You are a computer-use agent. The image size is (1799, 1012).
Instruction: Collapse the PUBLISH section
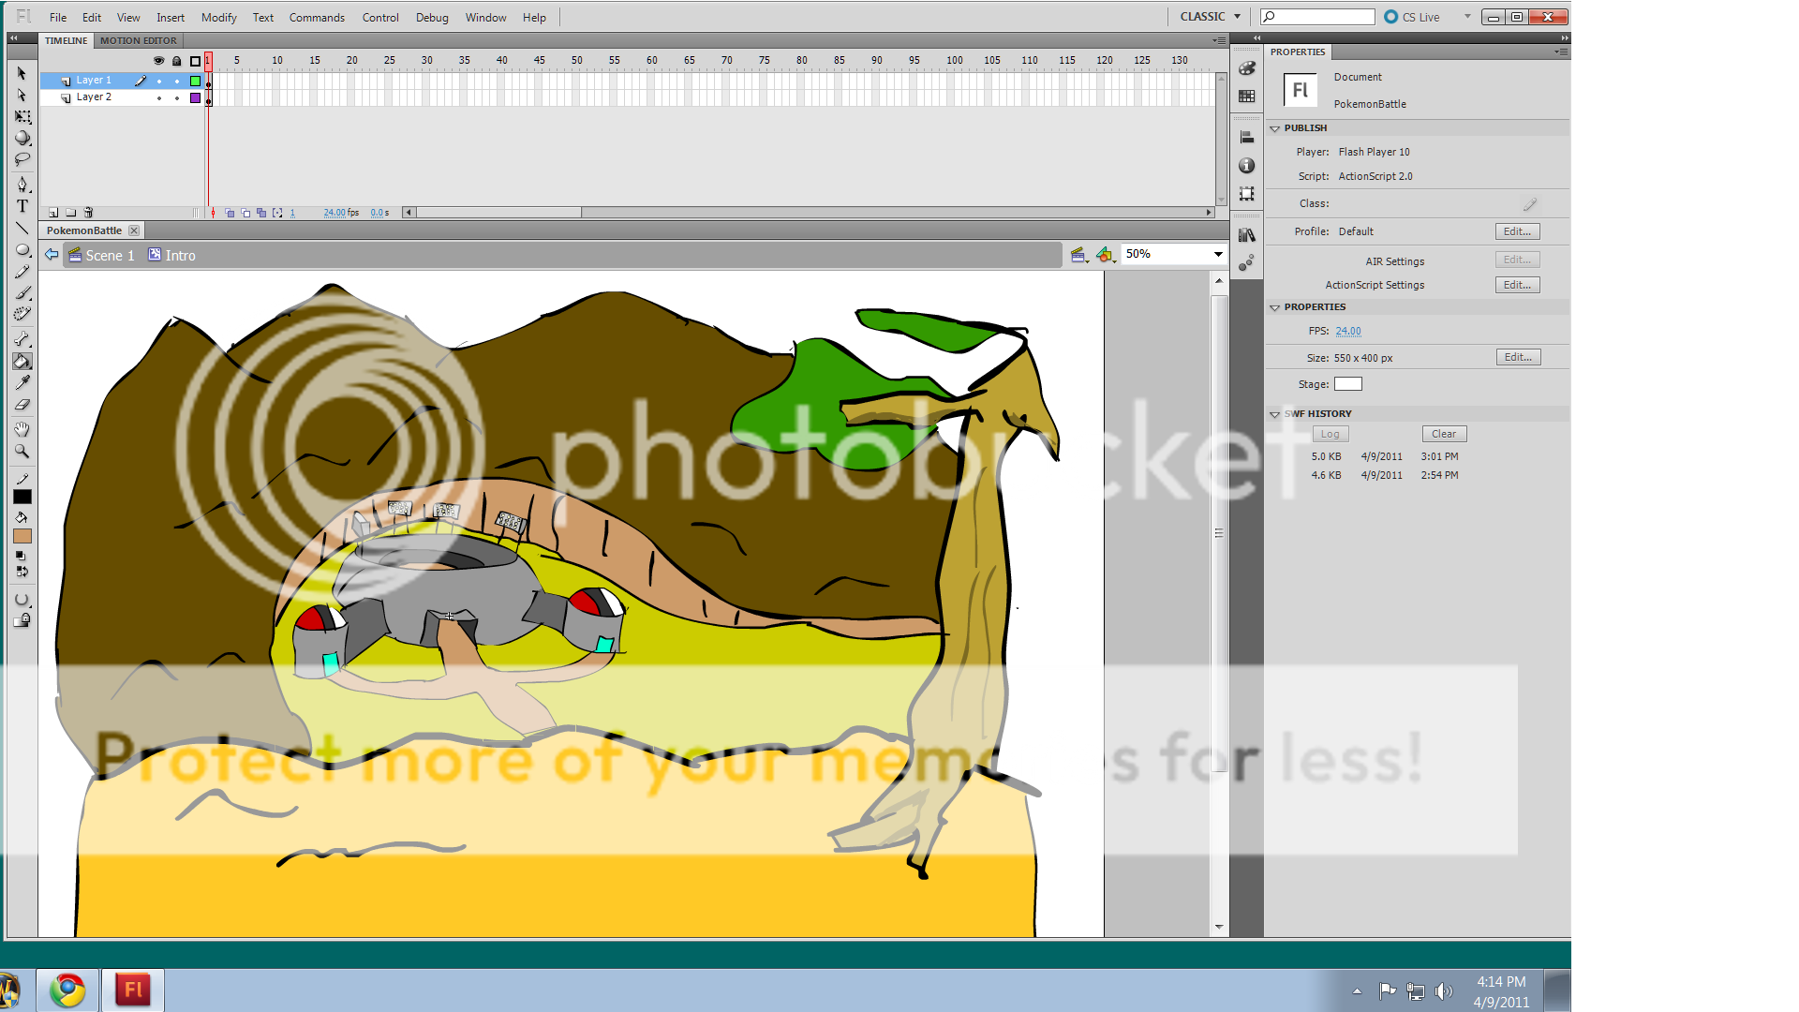pos(1274,128)
